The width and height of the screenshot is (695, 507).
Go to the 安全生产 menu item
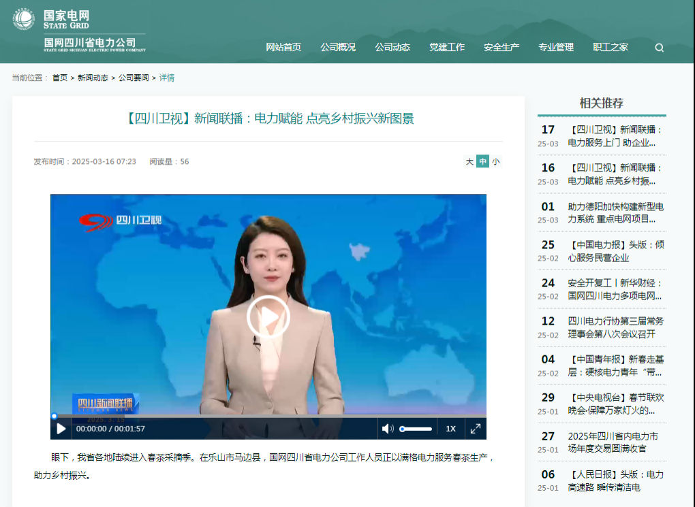click(x=501, y=47)
